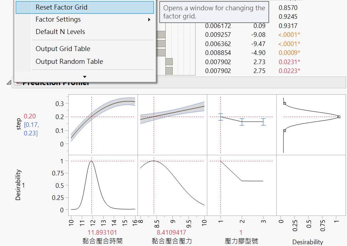Open the Factor Settings submenu arrow
The height and width of the screenshot is (246, 347).
coord(149,19)
